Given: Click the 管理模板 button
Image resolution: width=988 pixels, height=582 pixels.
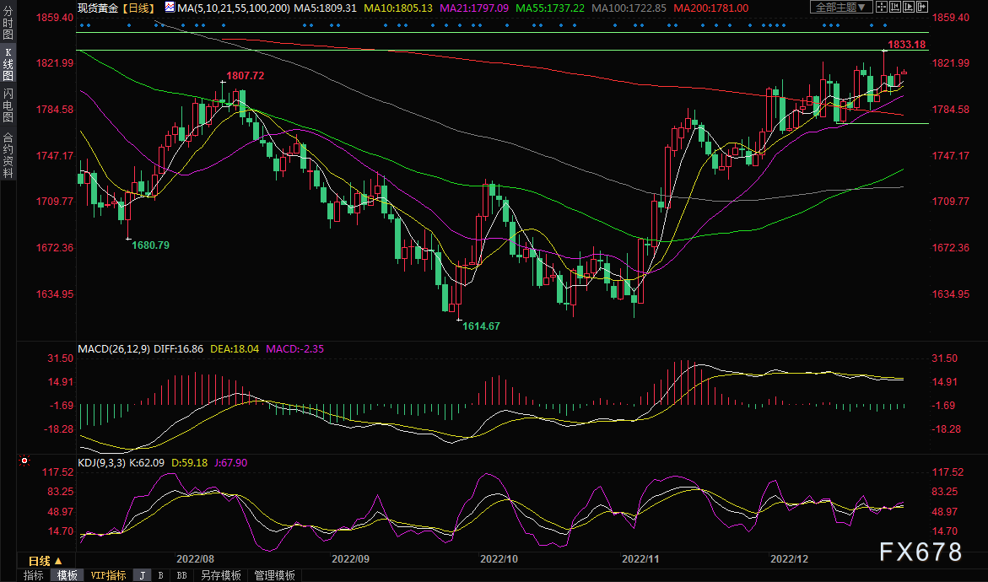Looking at the screenshot, I should 274,575.
